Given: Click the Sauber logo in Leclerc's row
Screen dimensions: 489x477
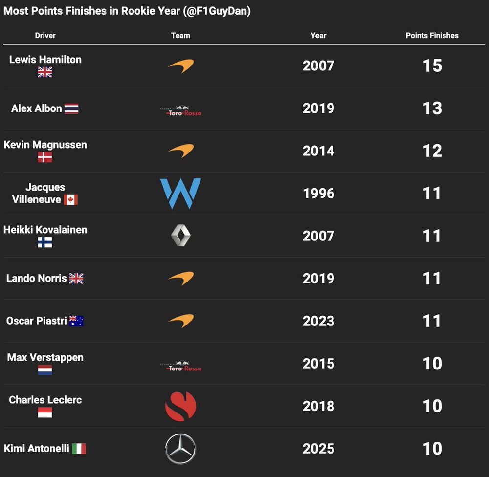Looking at the screenshot, I should (180, 406).
